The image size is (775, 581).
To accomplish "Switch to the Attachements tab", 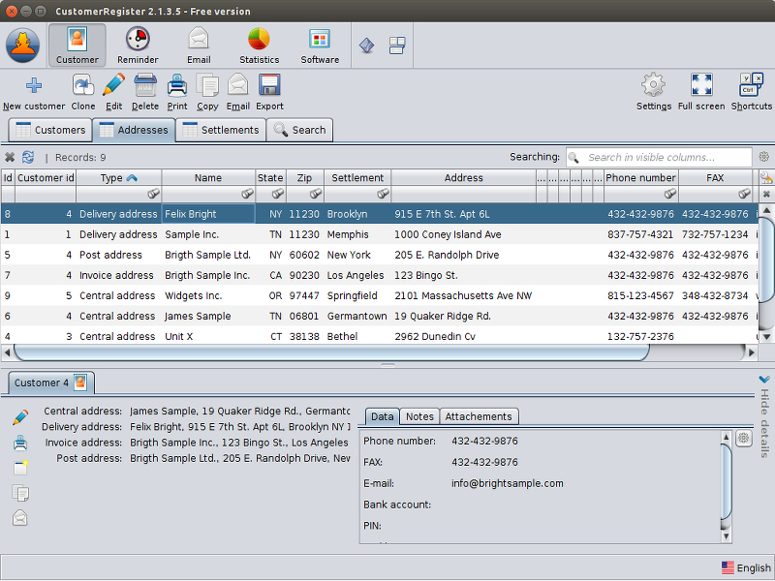I will (x=479, y=416).
